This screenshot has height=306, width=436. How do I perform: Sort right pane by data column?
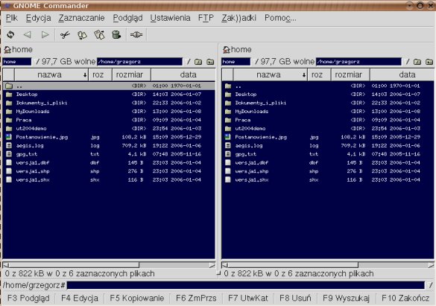[402, 74]
